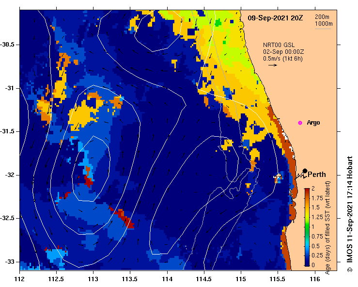Click latitude axis label -33
The width and height of the screenshot is (358, 287).
click(9, 262)
